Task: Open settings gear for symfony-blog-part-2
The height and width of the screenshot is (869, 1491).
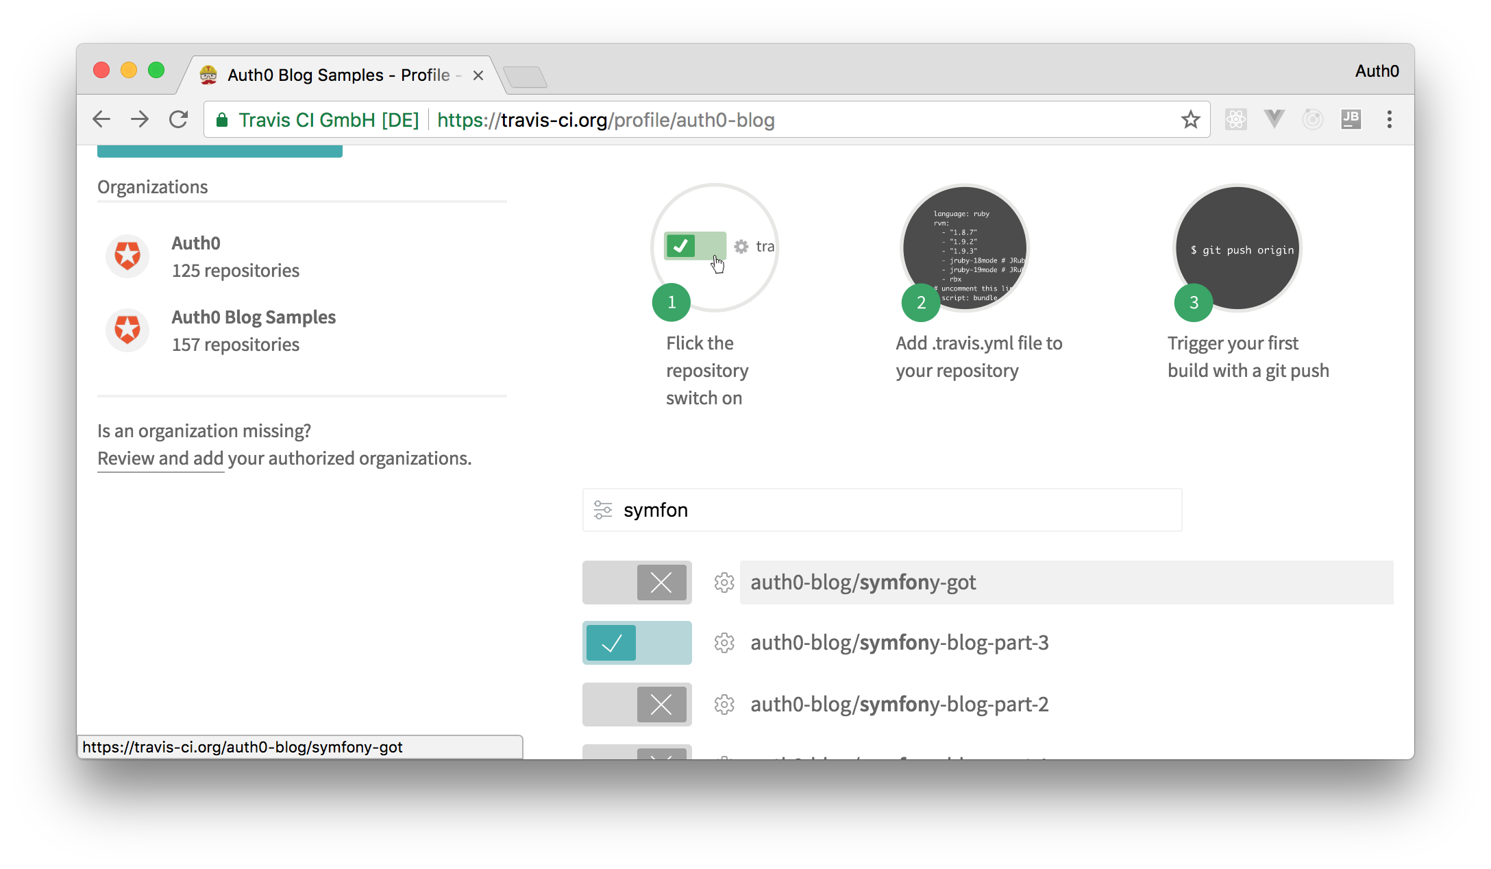Action: (x=724, y=705)
